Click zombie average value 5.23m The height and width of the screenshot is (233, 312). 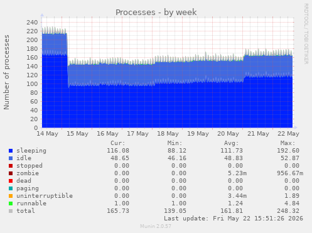click(237, 173)
